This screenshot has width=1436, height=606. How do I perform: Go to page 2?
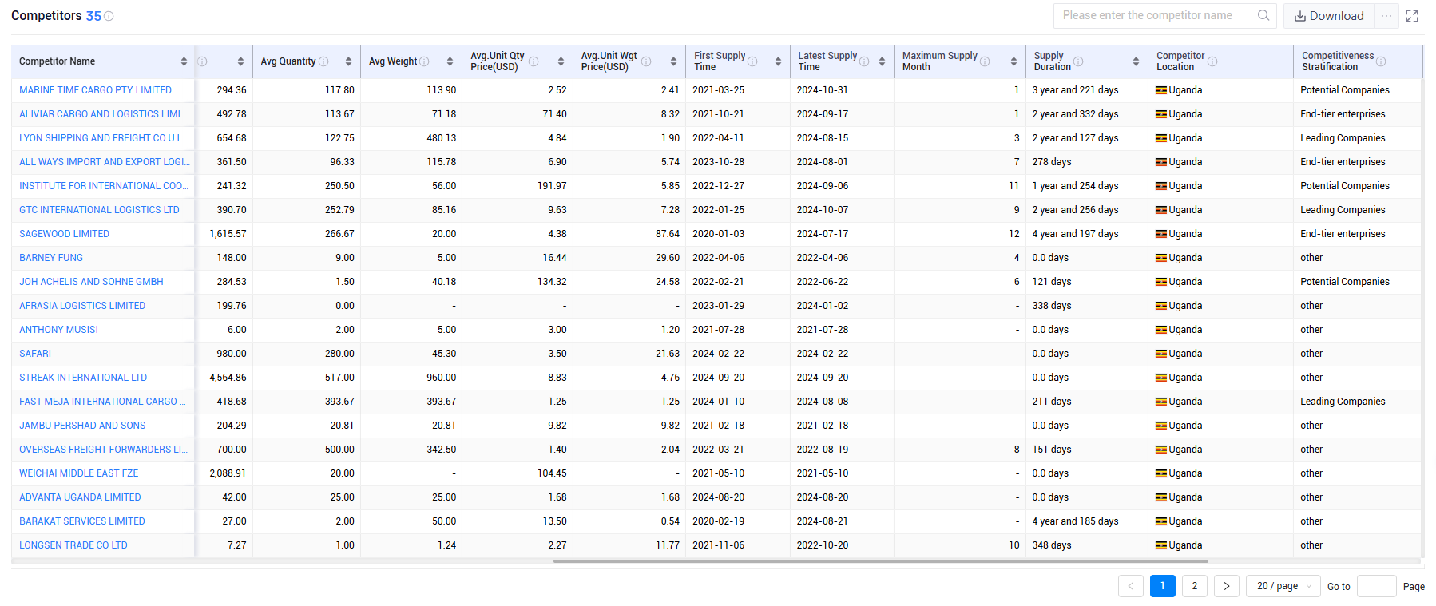(1195, 586)
